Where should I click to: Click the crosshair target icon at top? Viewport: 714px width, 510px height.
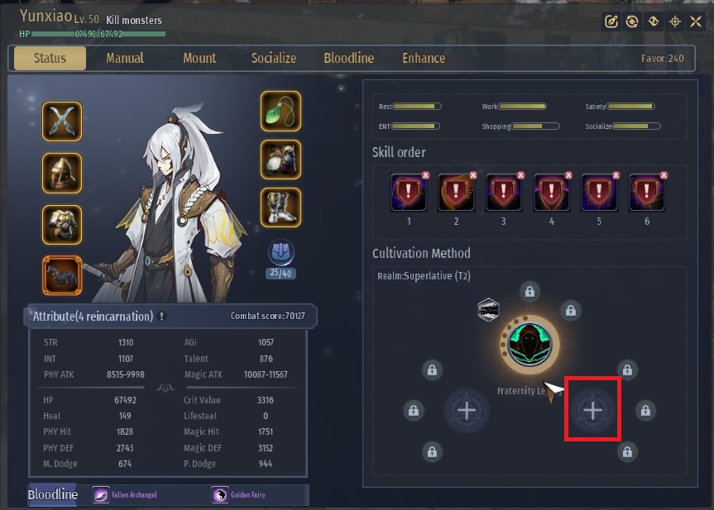click(675, 21)
